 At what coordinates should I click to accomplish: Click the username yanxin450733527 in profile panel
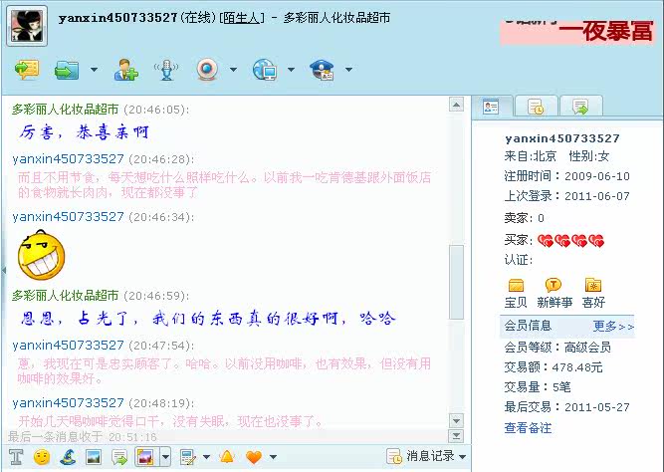tap(561, 138)
